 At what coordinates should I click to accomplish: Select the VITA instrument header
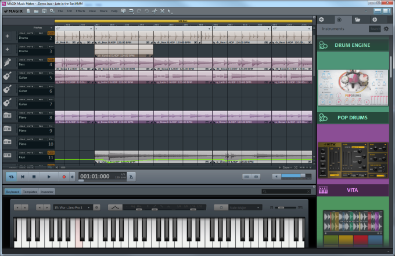pyautogui.click(x=353, y=190)
